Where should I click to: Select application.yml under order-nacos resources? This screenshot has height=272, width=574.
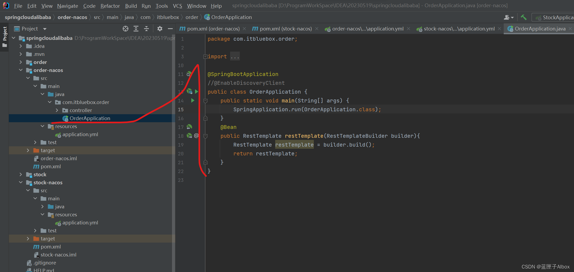click(80, 134)
